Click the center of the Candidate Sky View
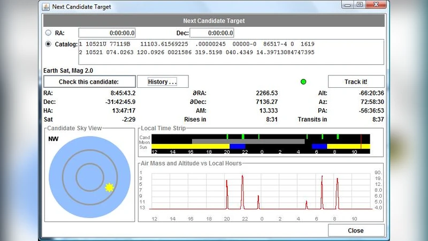 point(89,176)
